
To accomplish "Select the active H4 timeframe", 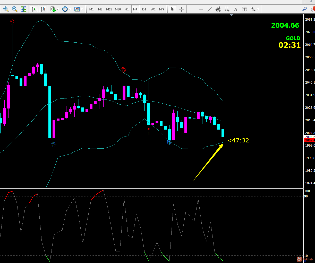I will coord(135,9).
